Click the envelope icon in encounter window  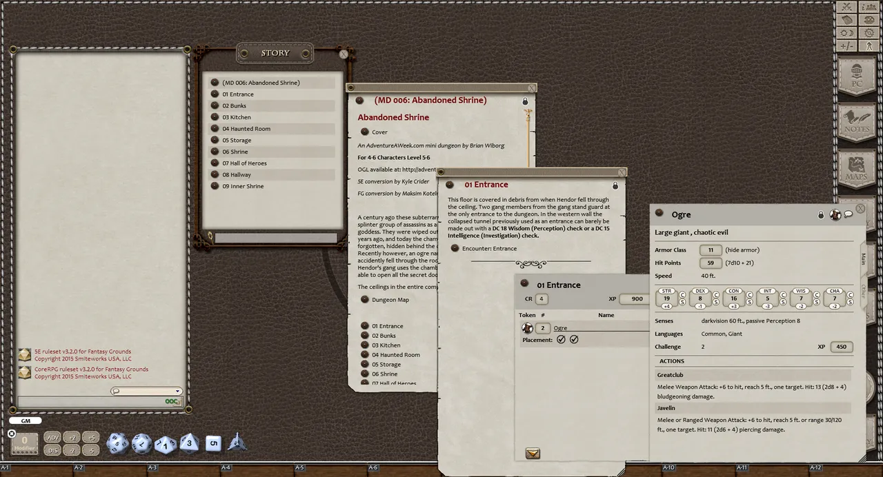click(x=533, y=454)
